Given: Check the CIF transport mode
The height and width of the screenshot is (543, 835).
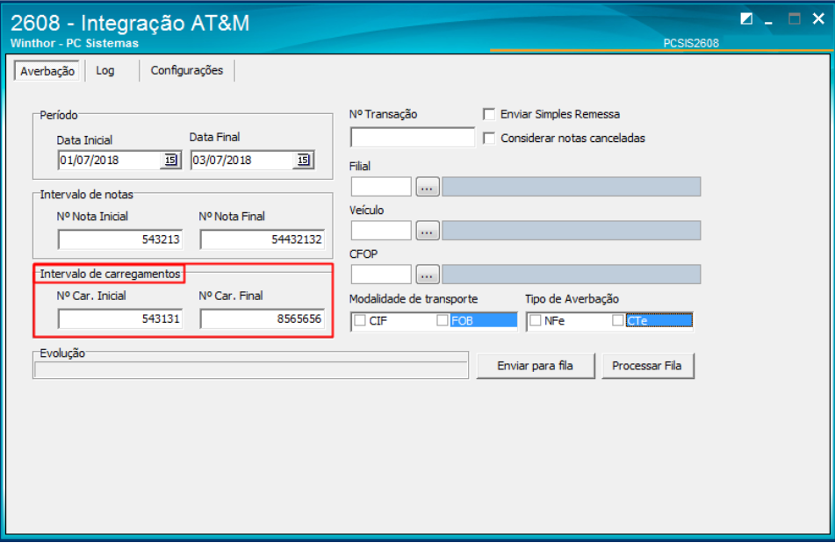Looking at the screenshot, I should tap(360, 321).
